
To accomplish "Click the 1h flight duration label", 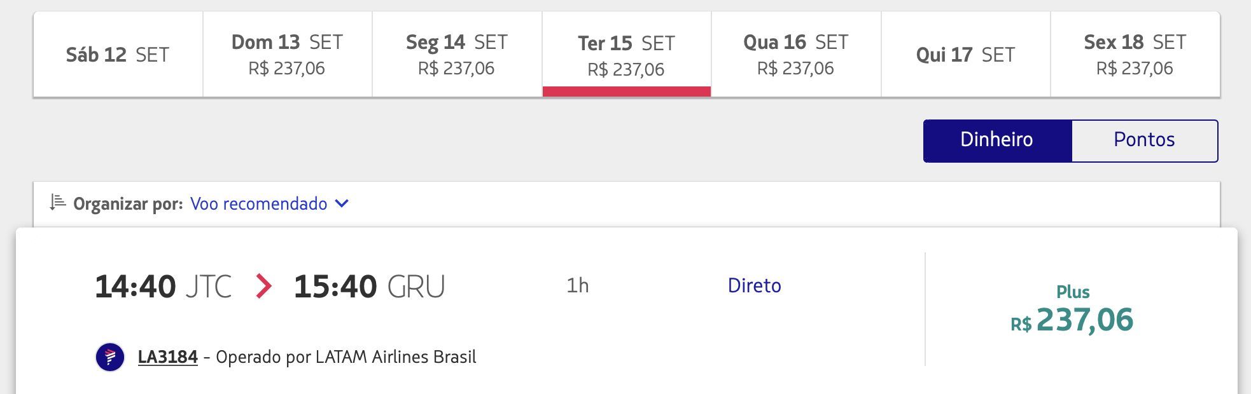I will pos(578,286).
